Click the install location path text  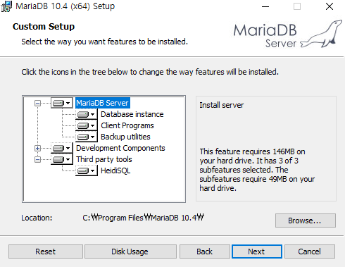(143, 218)
